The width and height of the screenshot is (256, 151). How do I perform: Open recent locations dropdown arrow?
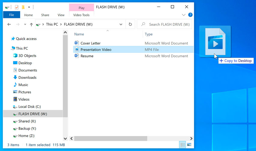coord(25,25)
